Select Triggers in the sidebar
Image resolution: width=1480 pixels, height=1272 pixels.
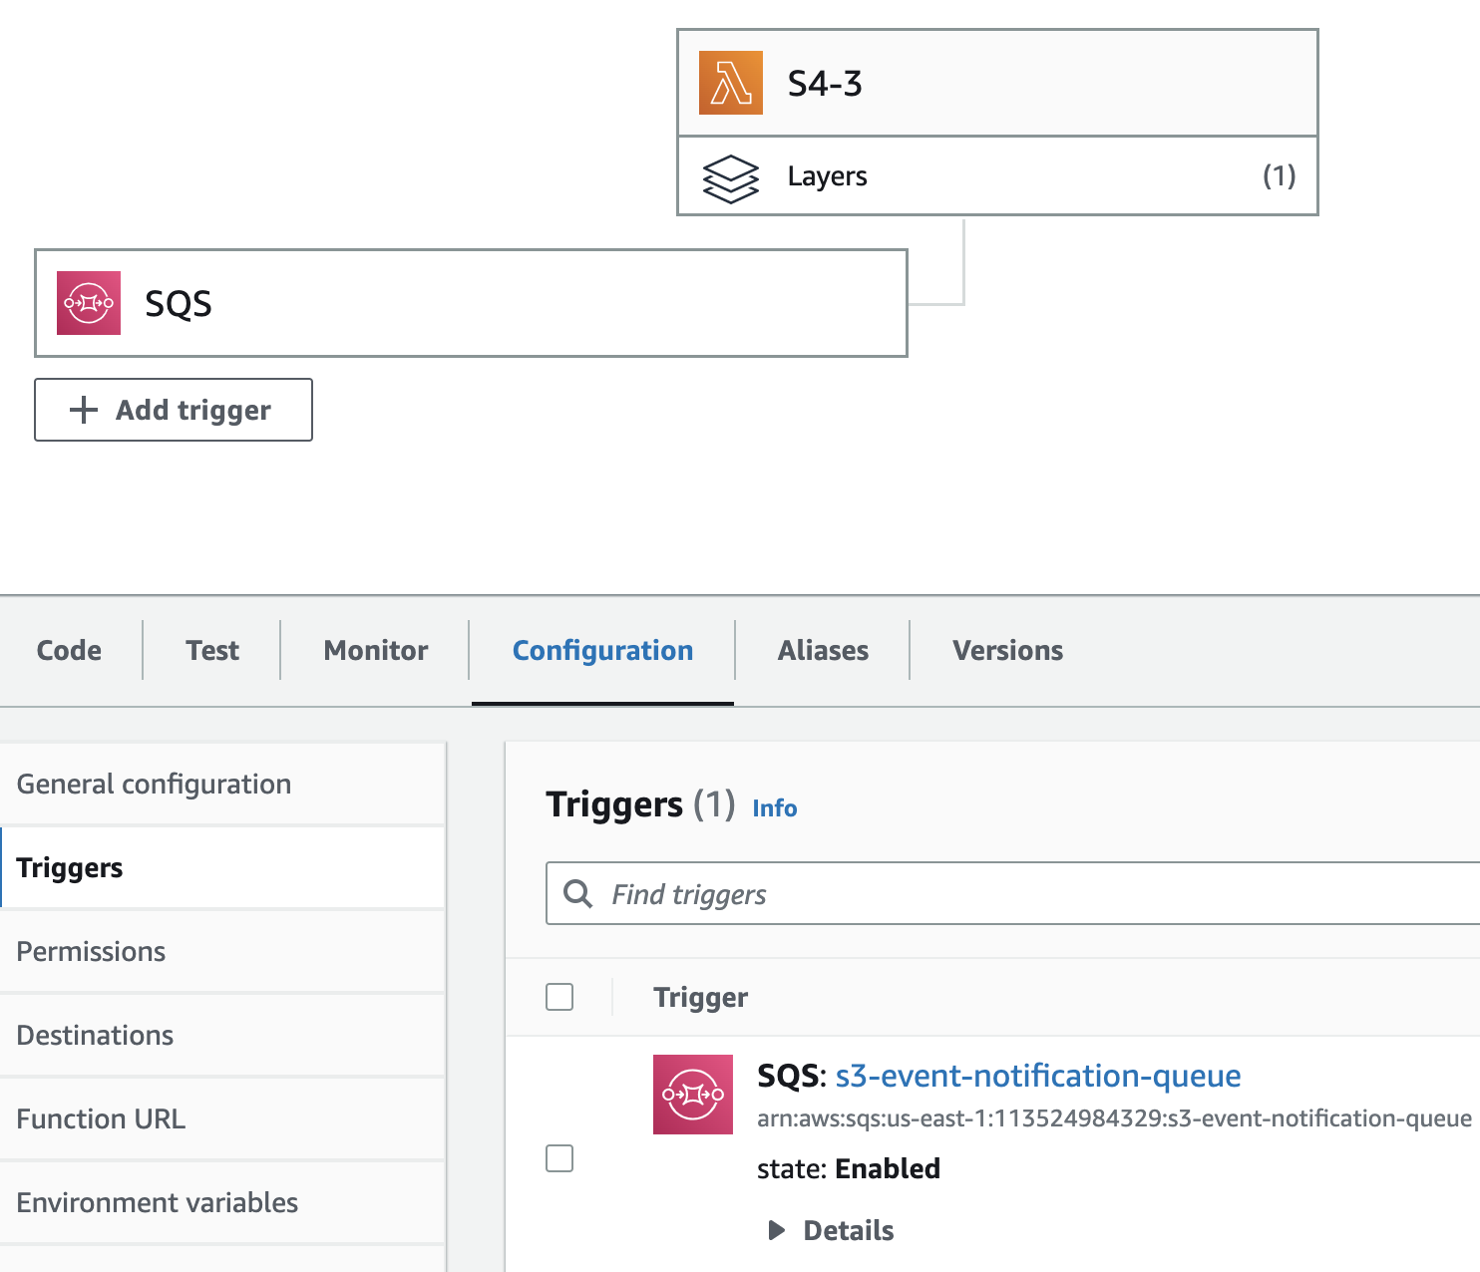222,867
